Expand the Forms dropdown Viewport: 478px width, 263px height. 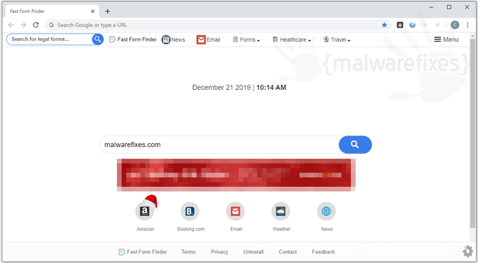pyautogui.click(x=247, y=40)
